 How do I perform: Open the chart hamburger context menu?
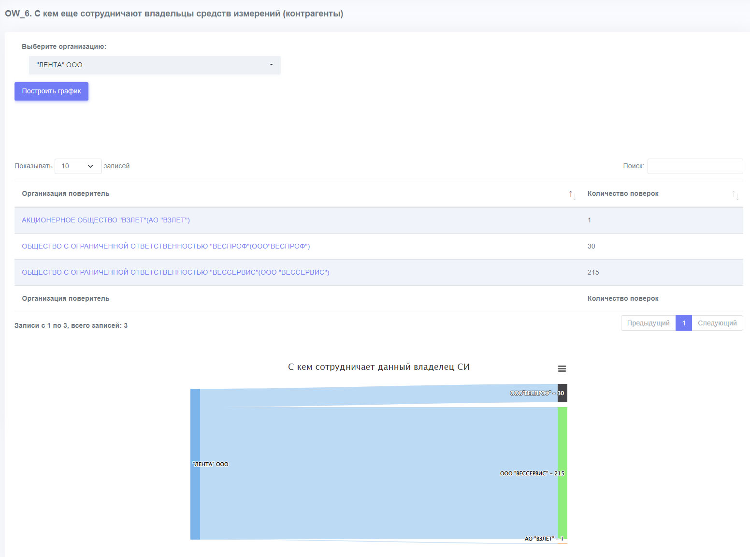(562, 368)
